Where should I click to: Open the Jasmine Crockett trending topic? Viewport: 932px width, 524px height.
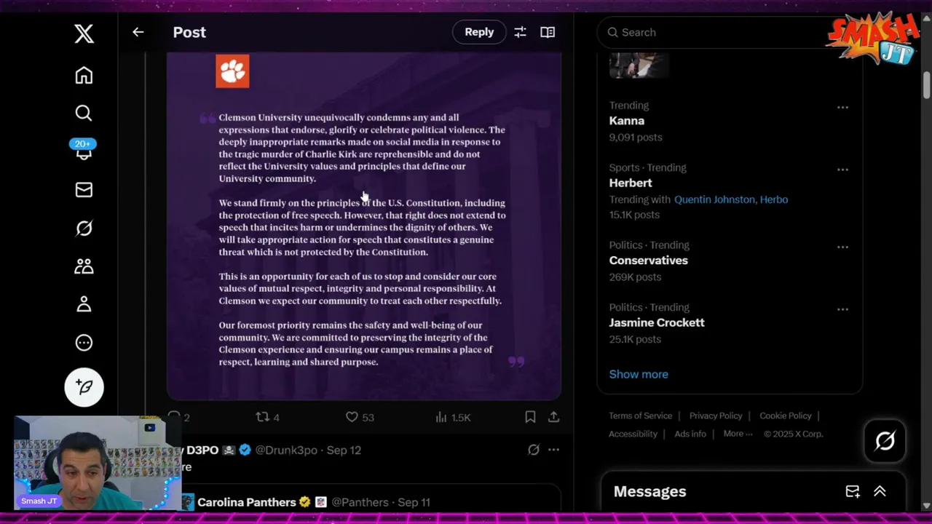tap(657, 322)
